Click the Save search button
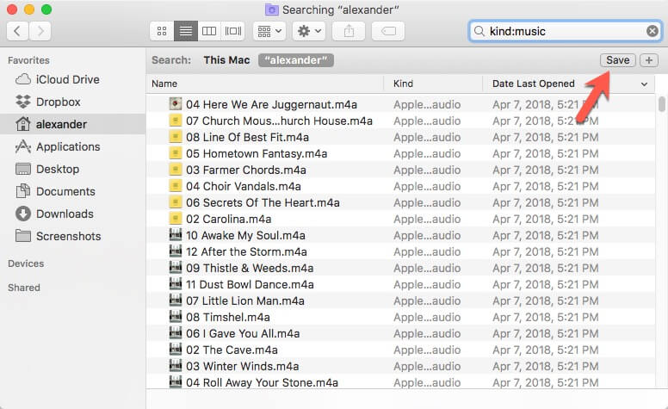 [x=617, y=60]
